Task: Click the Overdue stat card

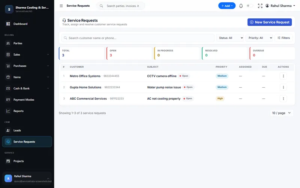Action: (x=272, y=53)
